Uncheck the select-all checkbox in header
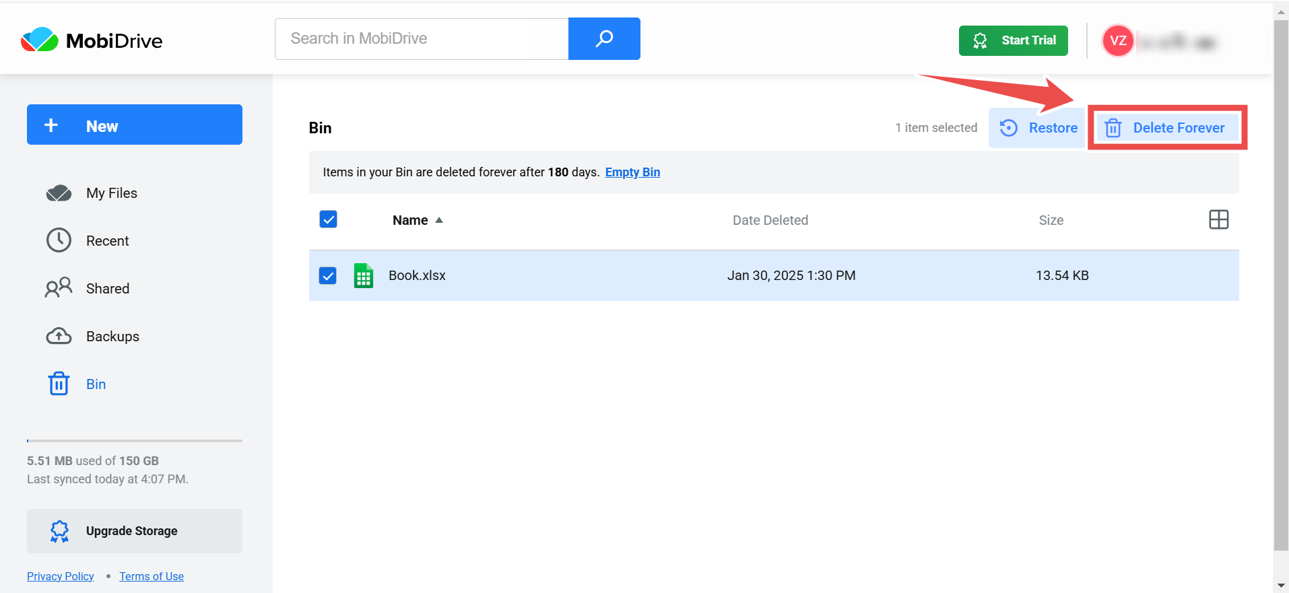 (x=328, y=219)
